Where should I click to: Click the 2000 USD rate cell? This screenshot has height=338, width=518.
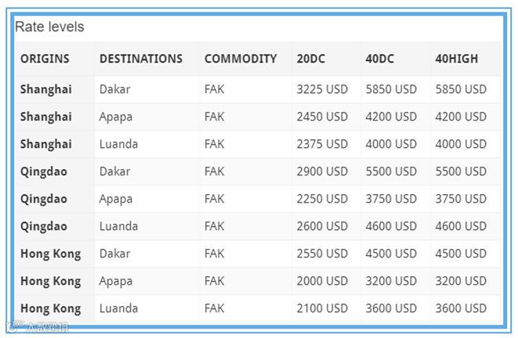(322, 281)
